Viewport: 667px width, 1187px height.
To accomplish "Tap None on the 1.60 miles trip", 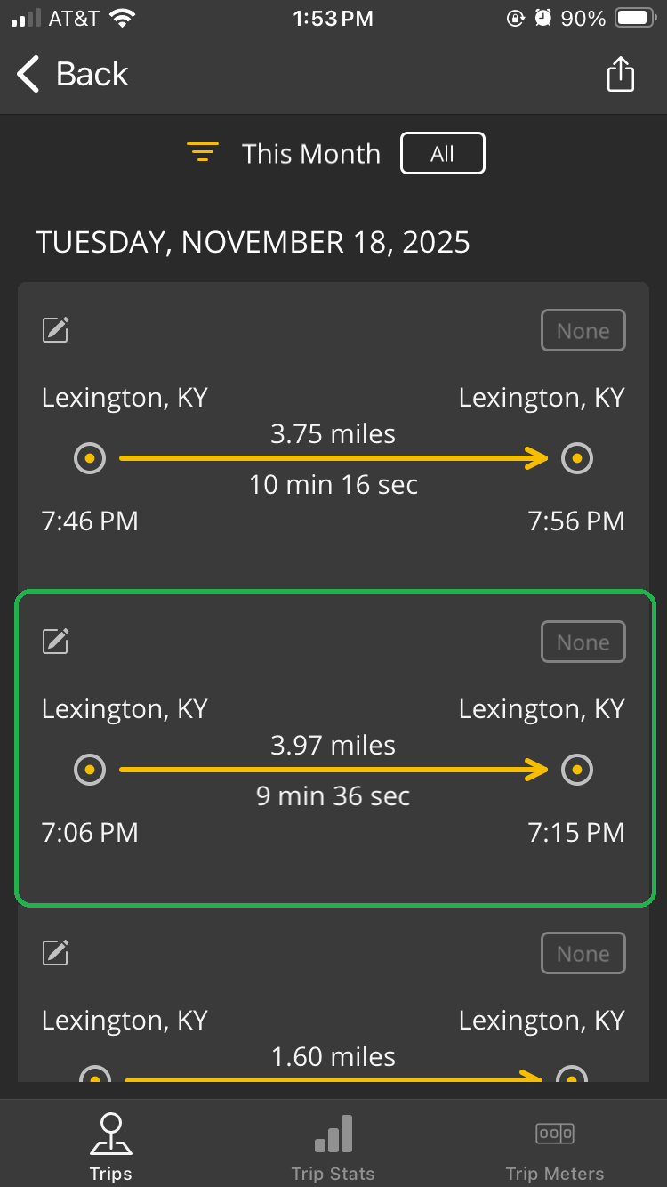I will click(583, 953).
